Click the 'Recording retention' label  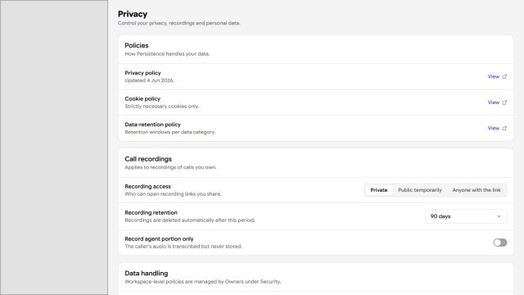pyautogui.click(x=151, y=212)
